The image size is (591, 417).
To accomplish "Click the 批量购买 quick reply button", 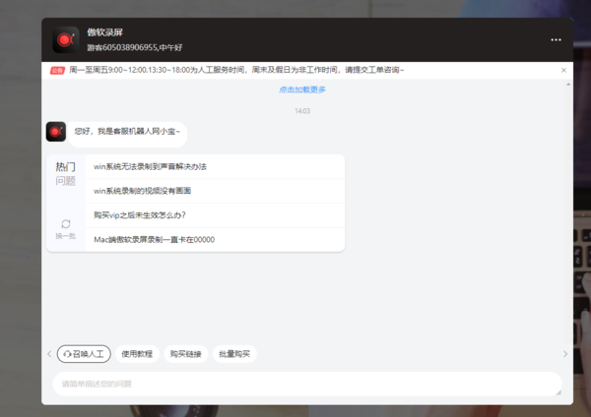I will 234,354.
